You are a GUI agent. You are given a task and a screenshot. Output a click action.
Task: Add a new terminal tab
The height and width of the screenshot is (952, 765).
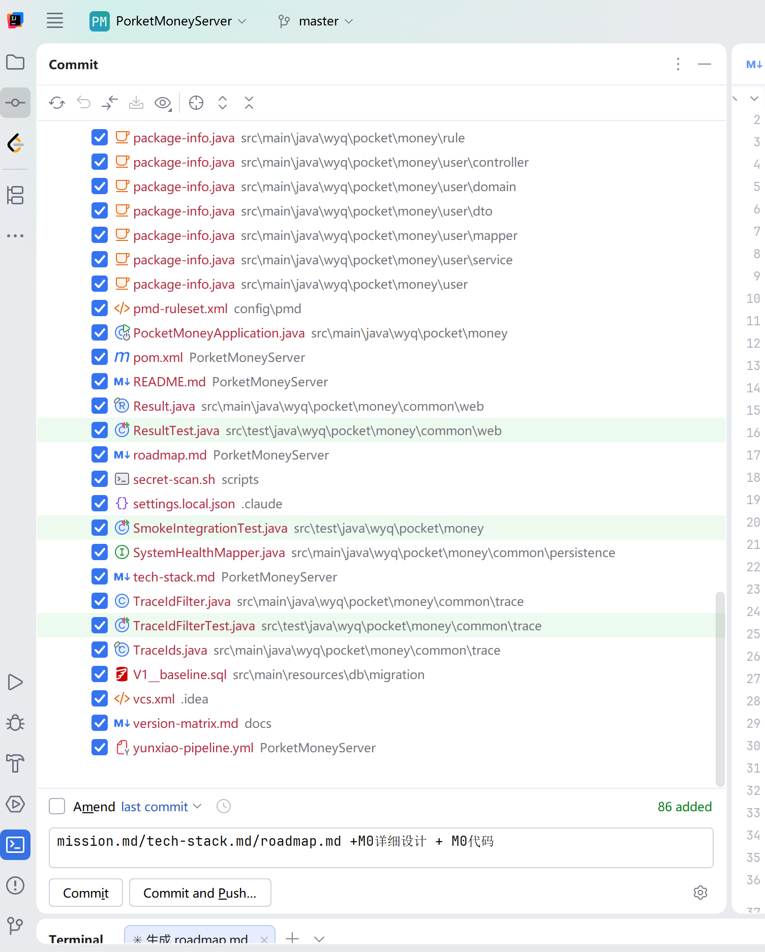pos(292,938)
